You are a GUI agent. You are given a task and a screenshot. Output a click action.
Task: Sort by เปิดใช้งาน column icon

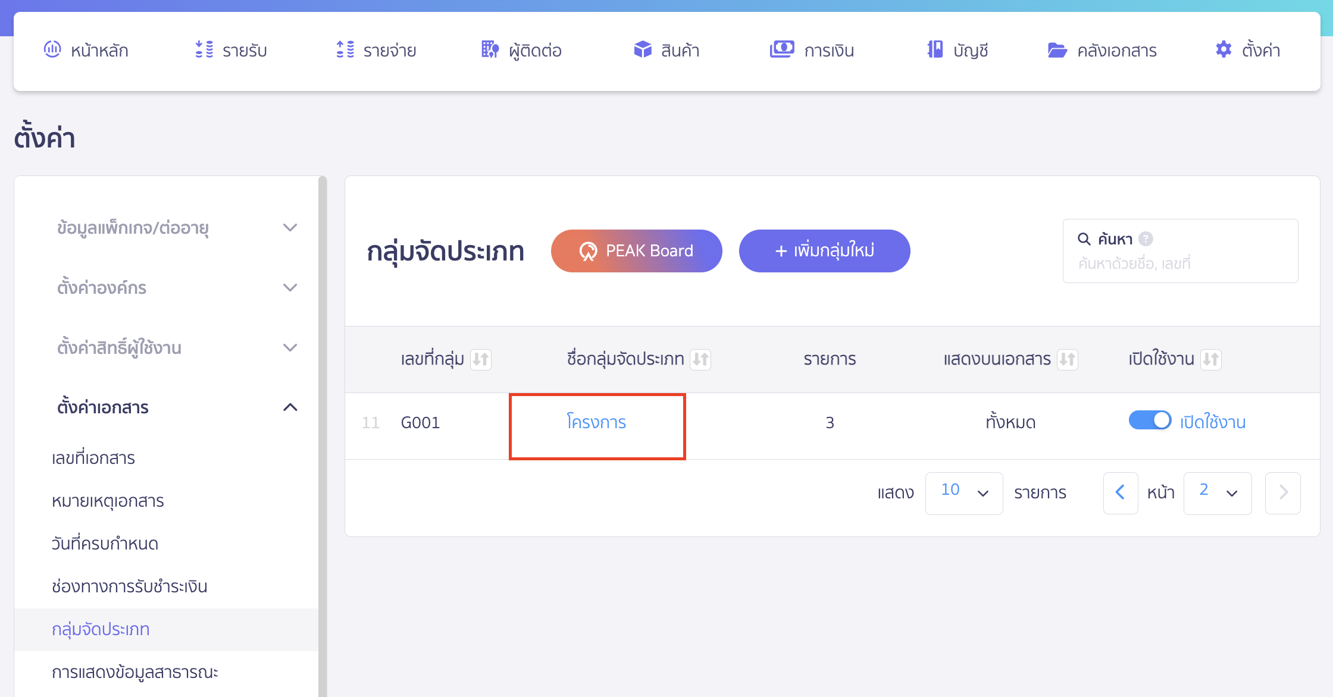[x=1210, y=359]
